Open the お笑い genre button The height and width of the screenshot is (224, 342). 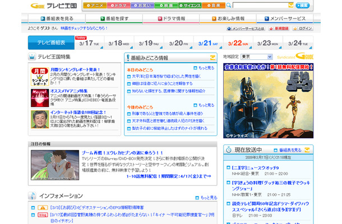tap(142, 6)
